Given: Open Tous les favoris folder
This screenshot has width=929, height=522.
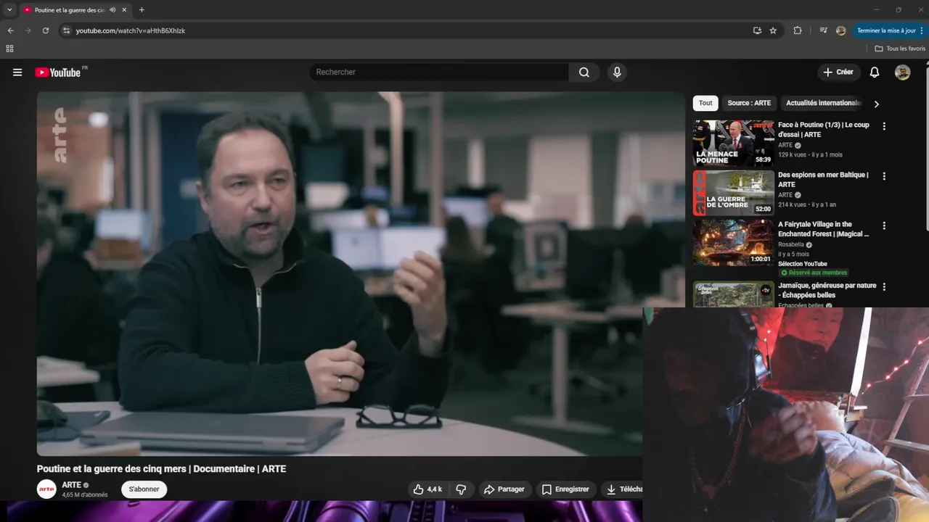Looking at the screenshot, I should (900, 49).
